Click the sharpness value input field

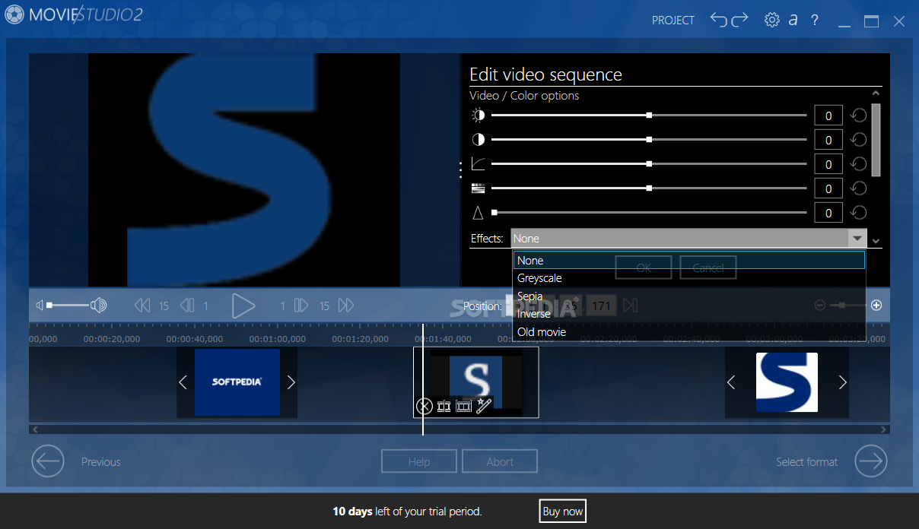828,213
